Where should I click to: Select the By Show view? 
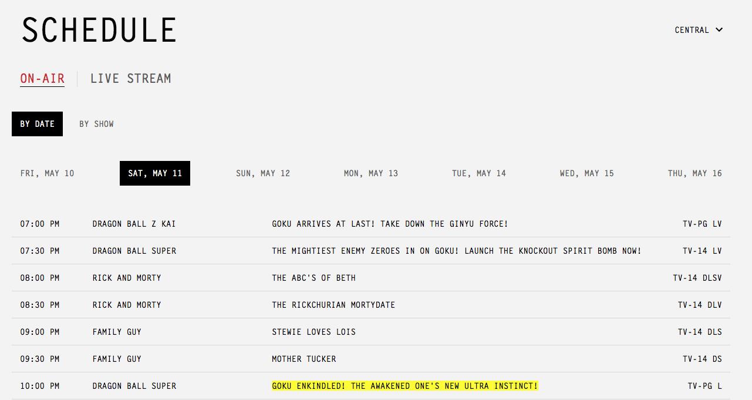[97, 124]
